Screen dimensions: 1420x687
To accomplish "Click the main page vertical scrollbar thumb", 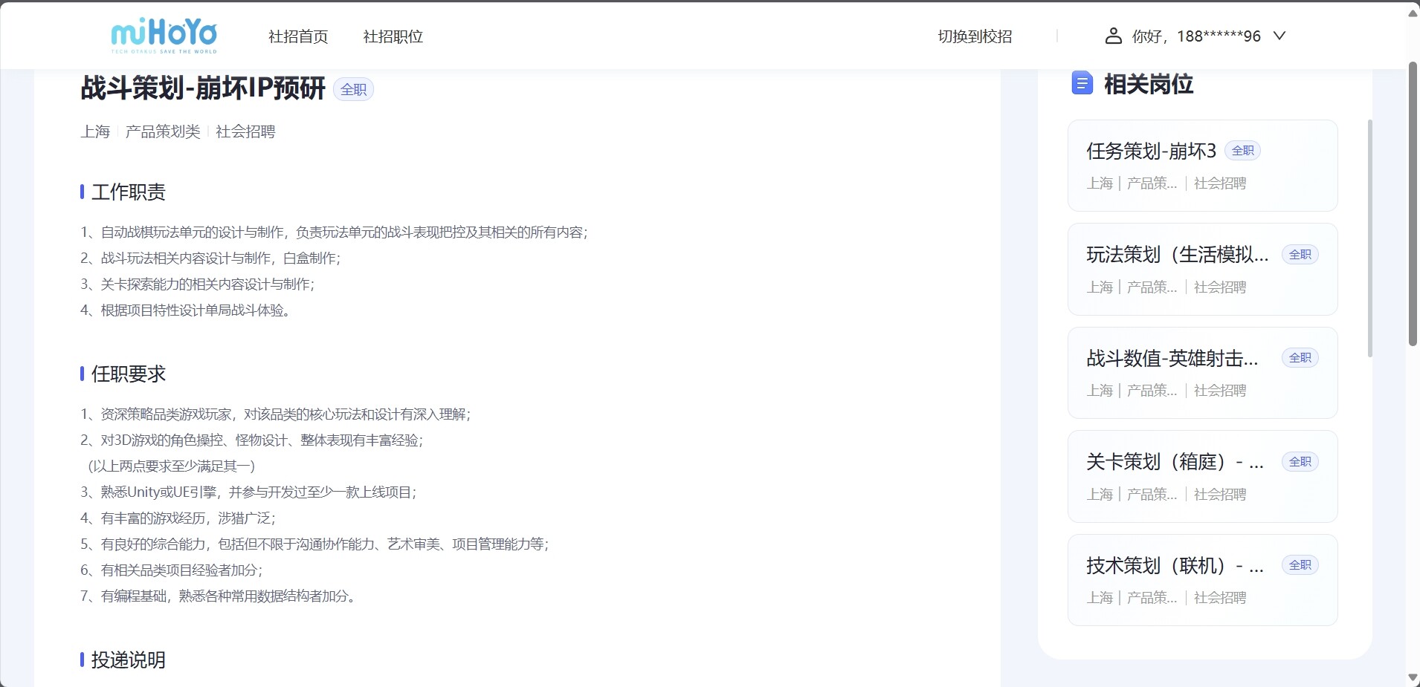I will pyautogui.click(x=1413, y=204).
